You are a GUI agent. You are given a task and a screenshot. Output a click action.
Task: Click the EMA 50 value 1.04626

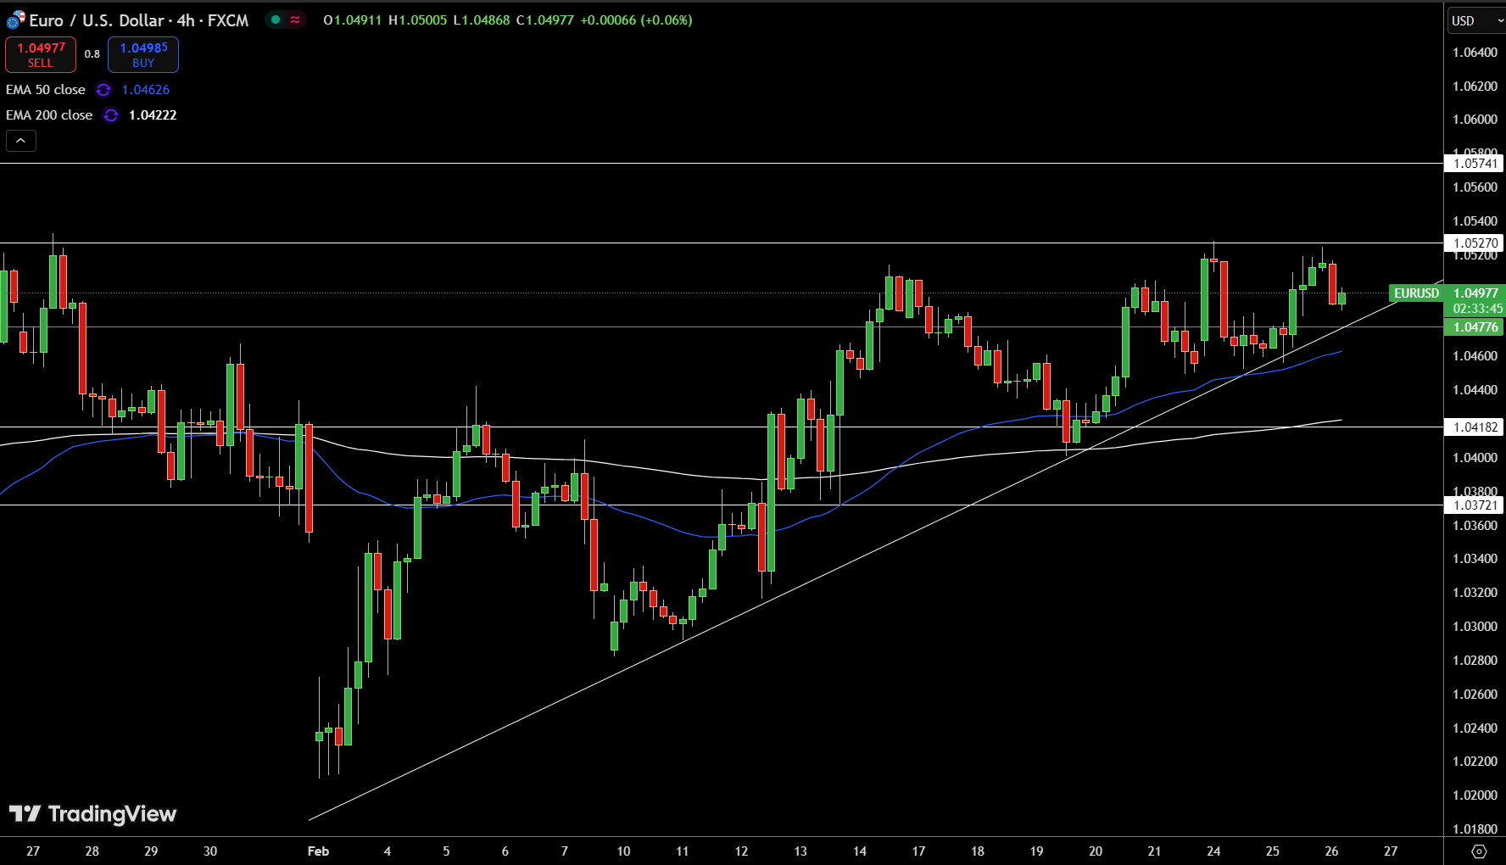point(146,90)
